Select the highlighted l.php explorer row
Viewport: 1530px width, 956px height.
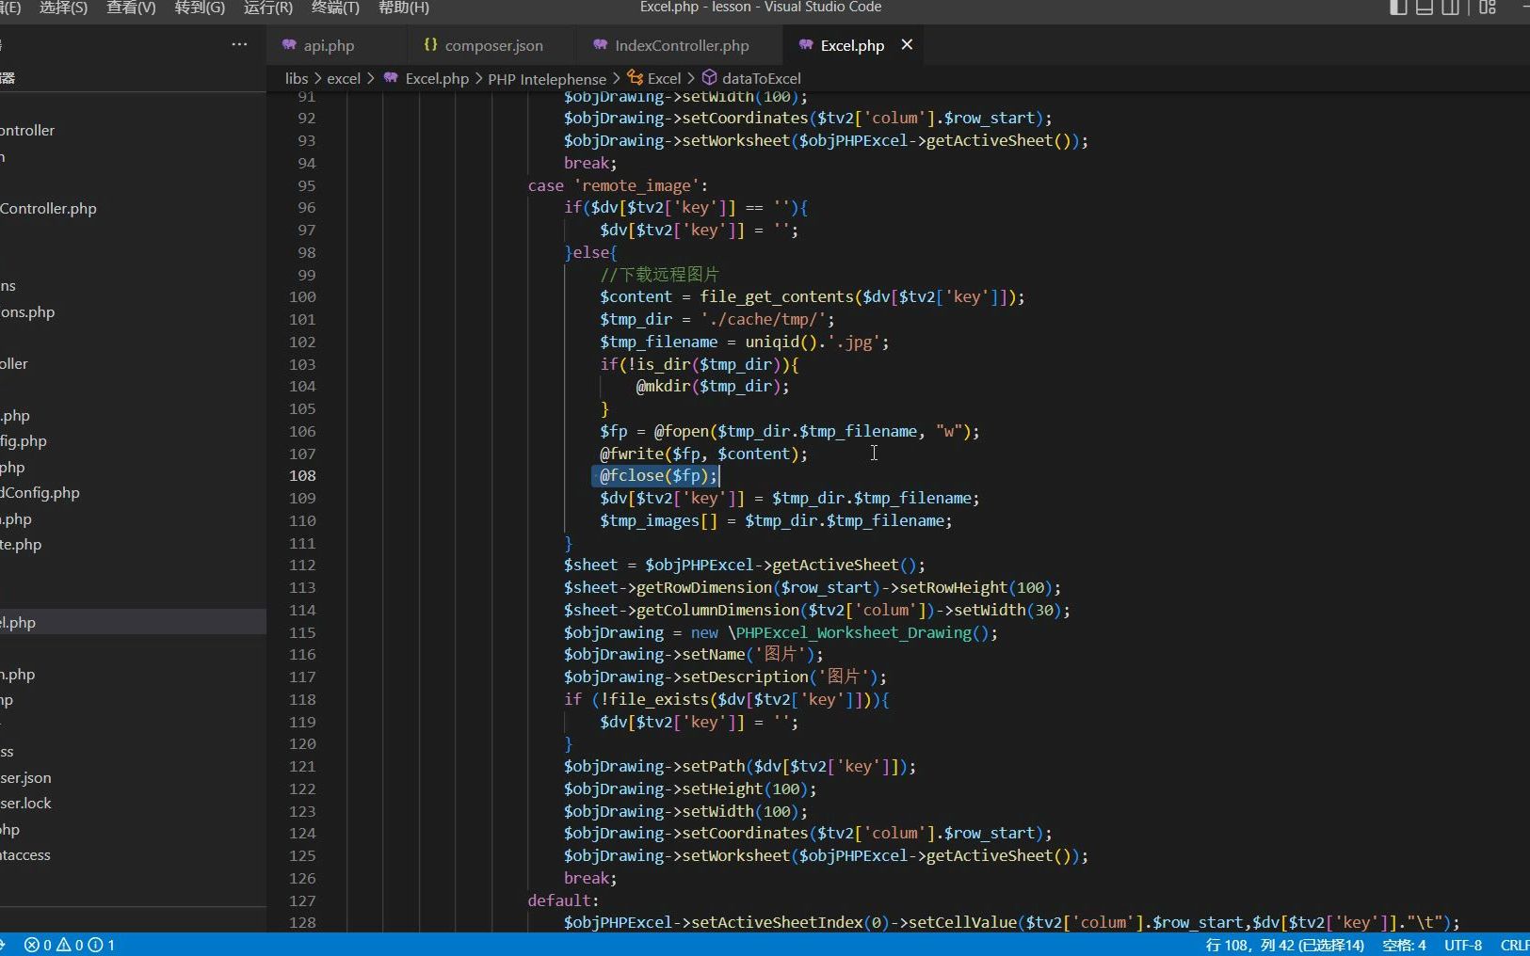[x=133, y=623]
